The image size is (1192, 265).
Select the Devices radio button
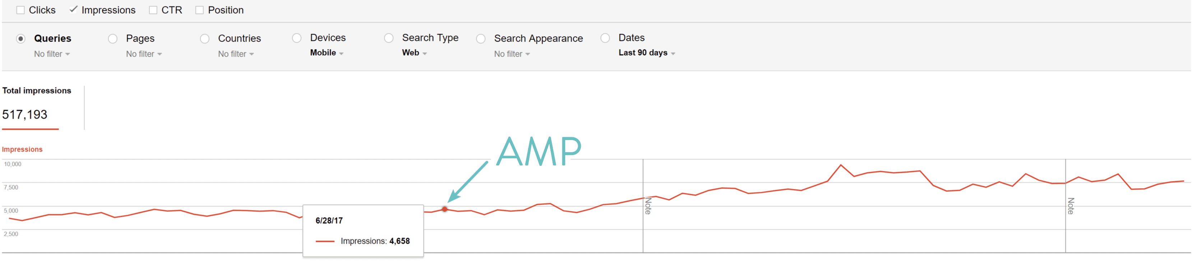point(297,39)
